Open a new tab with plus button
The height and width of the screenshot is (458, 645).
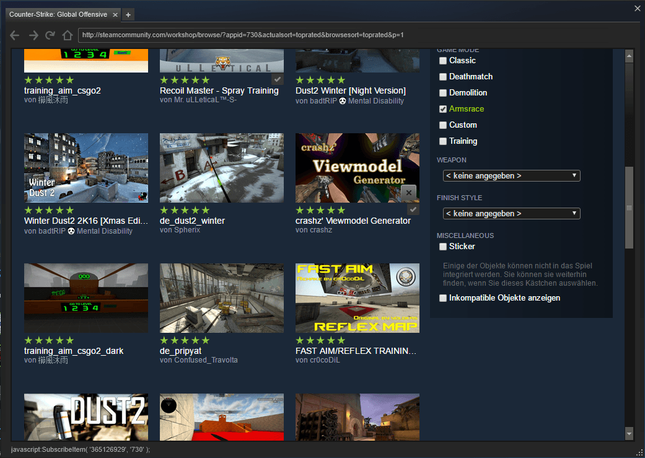128,15
